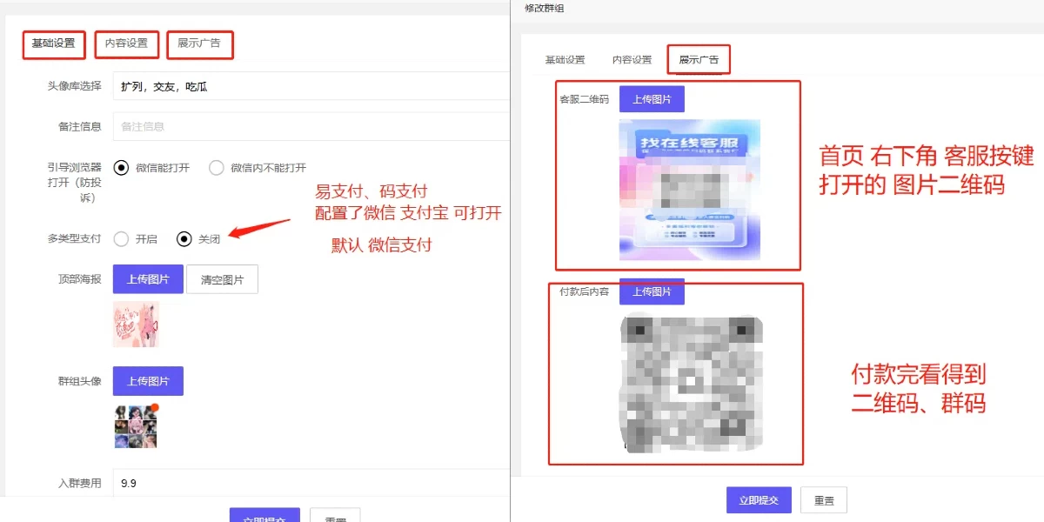Open the 找在线客服 QR poster image
The height and width of the screenshot is (522, 1044).
pos(690,190)
